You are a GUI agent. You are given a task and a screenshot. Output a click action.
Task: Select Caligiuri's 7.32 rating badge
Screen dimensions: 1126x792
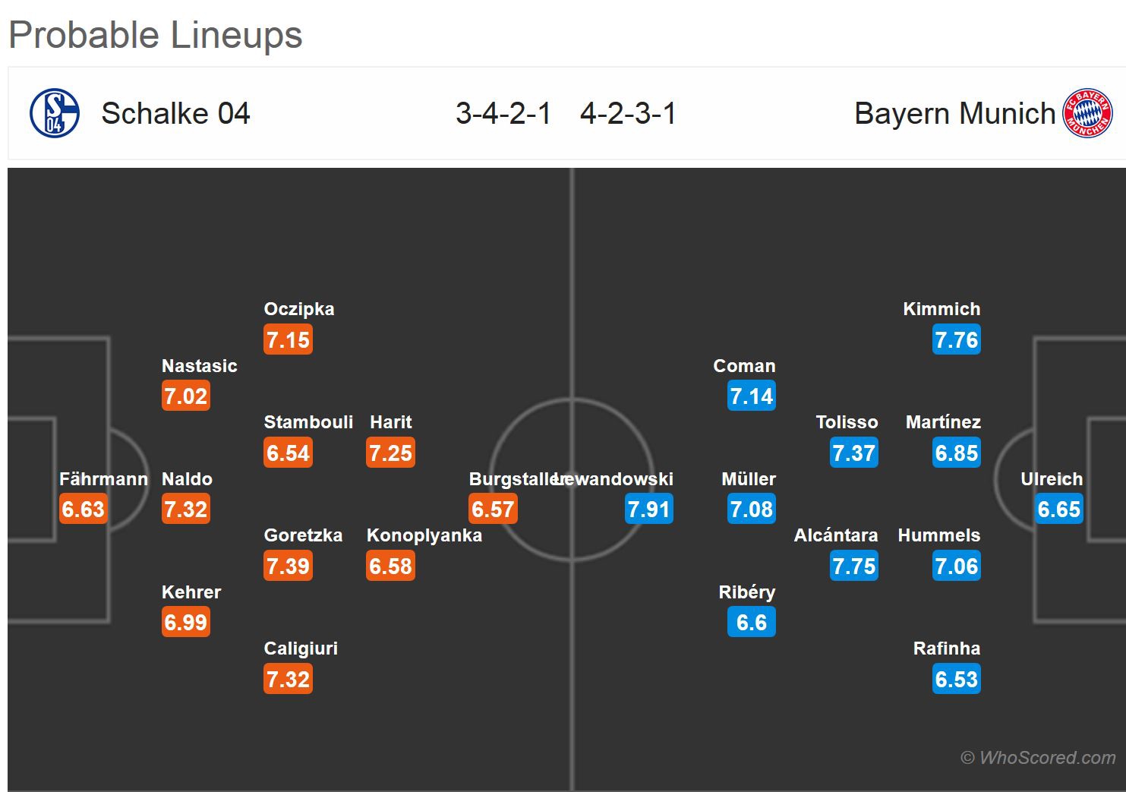[289, 679]
